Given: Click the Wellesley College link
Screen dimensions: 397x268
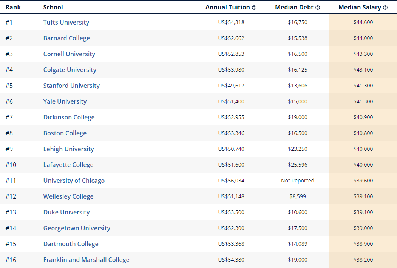Looking at the screenshot, I should pos(68,196).
